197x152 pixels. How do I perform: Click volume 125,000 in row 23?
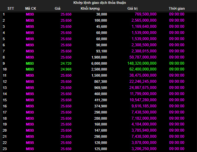tap(101, 149)
